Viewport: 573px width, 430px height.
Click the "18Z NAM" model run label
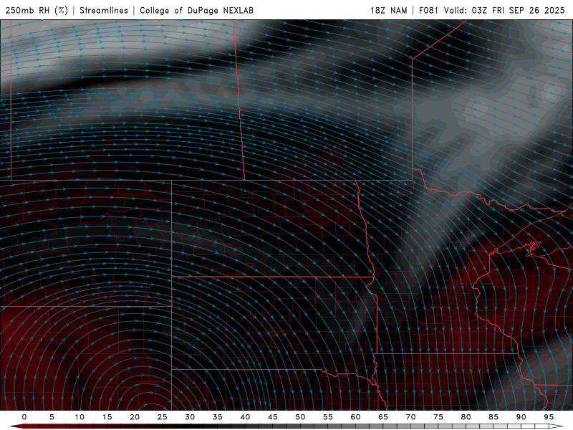tap(389, 10)
